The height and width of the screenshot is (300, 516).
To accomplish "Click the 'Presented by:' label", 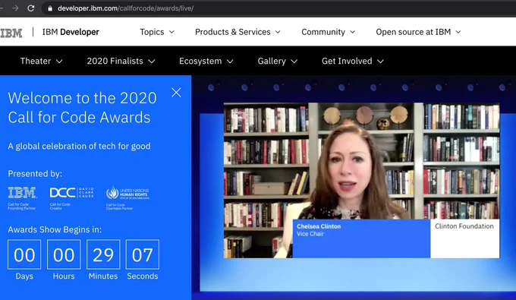I will pyautogui.click(x=35, y=174).
